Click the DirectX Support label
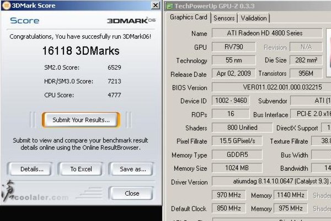Viewport: 331px width, 221px height. (x=297, y=128)
